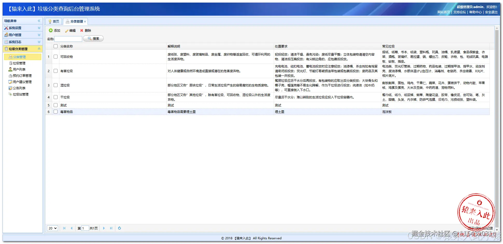Expand the 用户管理 accordion arrow
The image size is (503, 244).
click(39, 35)
